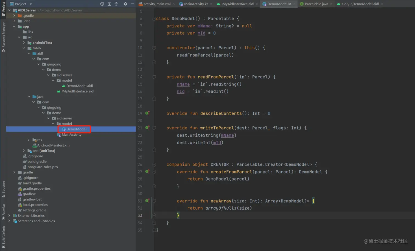Hide the Project tool window
415x251 pixels.
(132, 4)
